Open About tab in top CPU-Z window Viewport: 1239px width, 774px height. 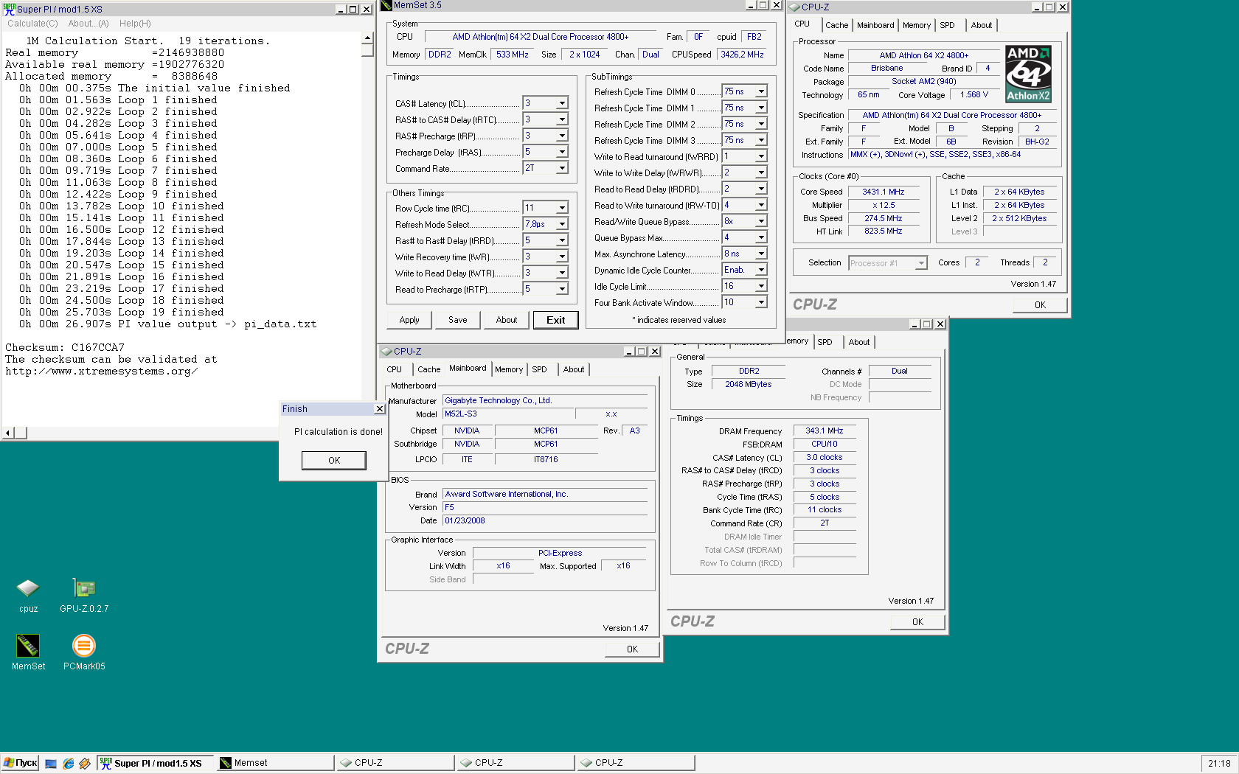[981, 25]
